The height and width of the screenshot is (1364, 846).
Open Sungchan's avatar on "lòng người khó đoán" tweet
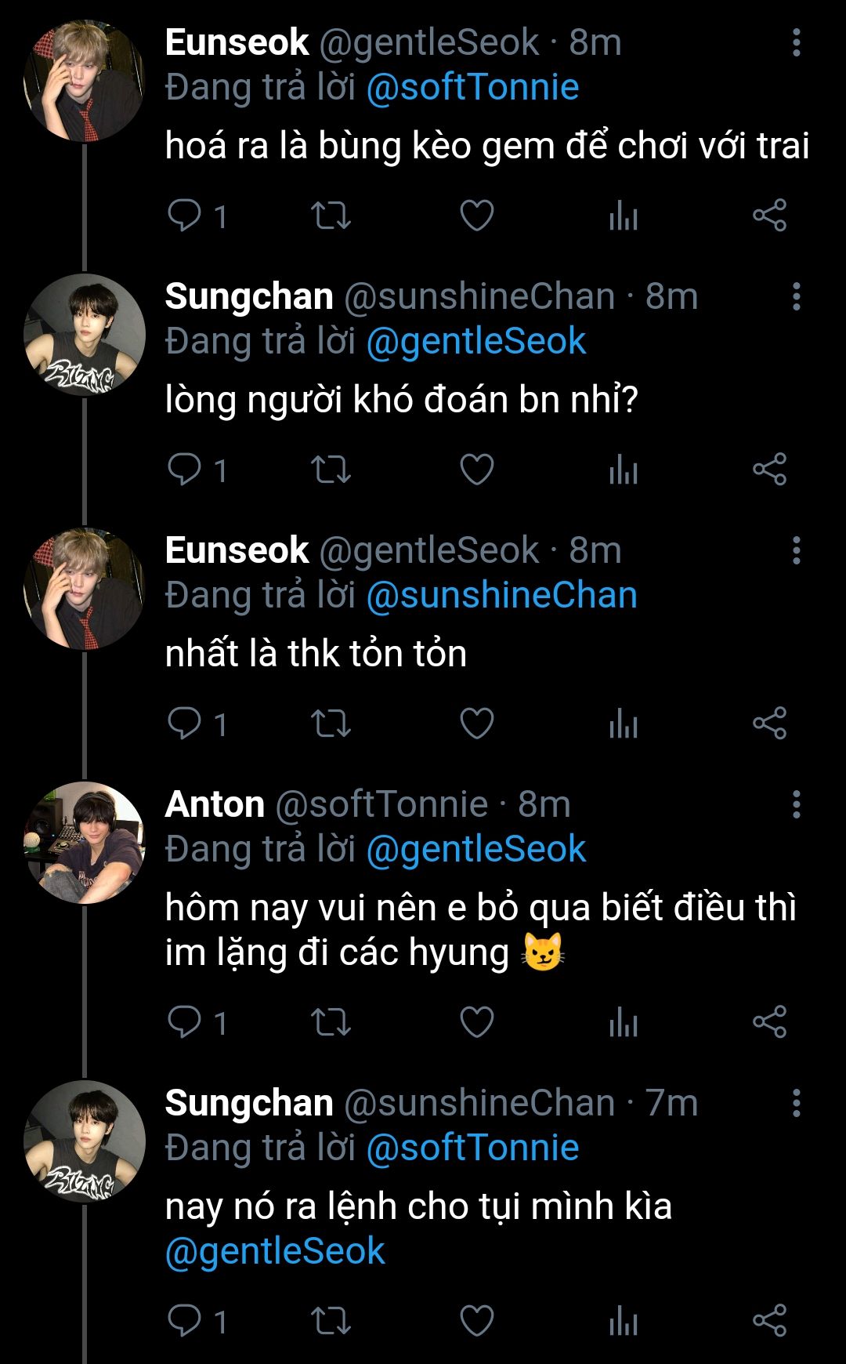[x=85, y=335]
